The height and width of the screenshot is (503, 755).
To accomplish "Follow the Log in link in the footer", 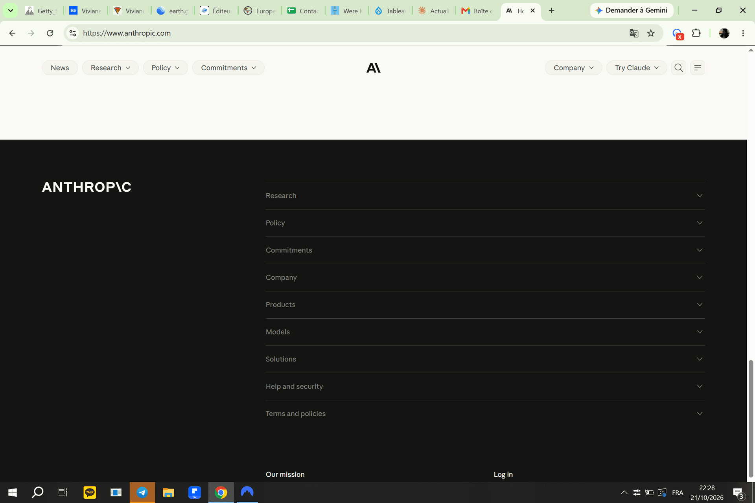I will tap(503, 474).
